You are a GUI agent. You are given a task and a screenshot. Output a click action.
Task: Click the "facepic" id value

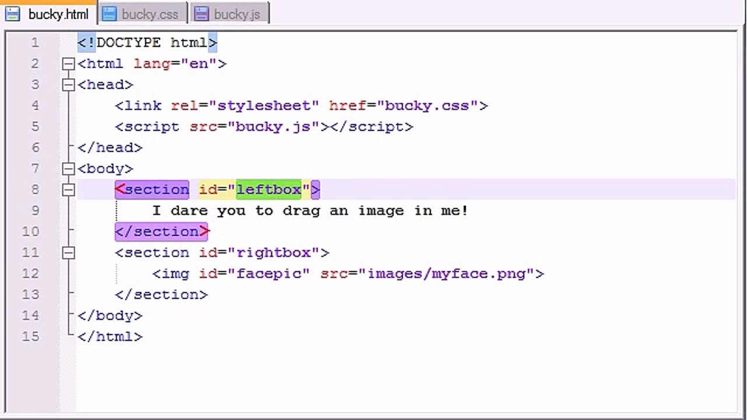click(x=268, y=274)
